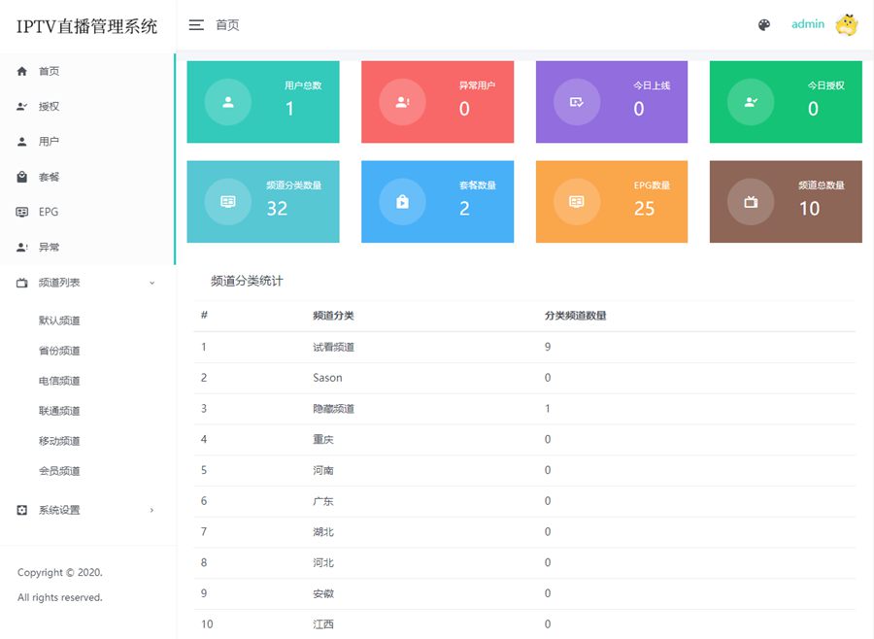Click the abnormal users card icon

coord(403,102)
